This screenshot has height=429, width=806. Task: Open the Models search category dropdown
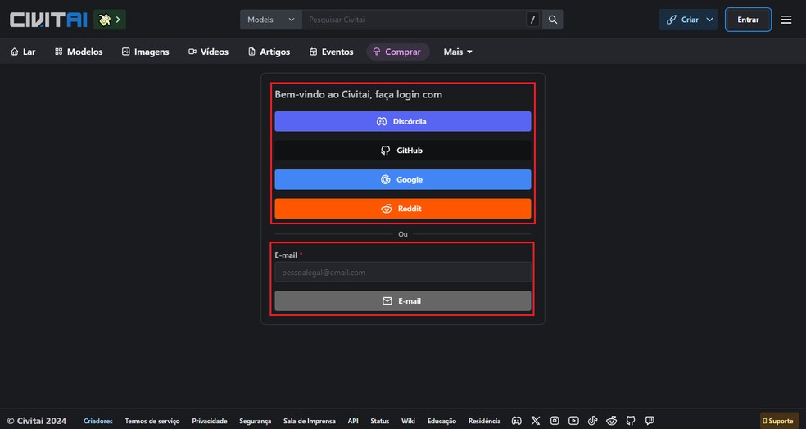(271, 20)
